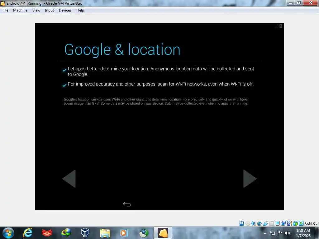Open the Input menu

(49, 10)
